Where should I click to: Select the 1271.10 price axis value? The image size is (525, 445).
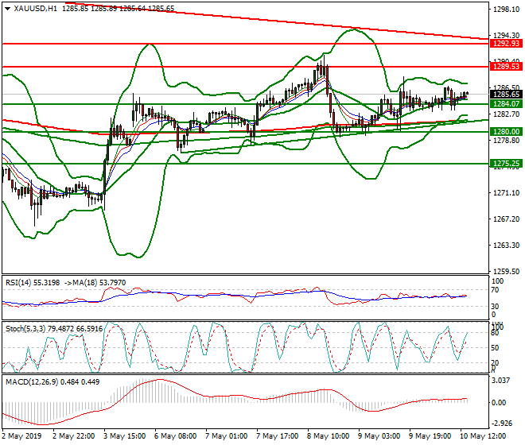(506, 193)
